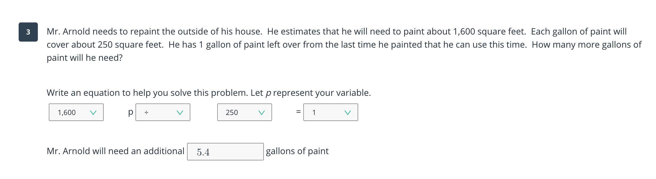Open the dropdown showing 250
The height and width of the screenshot is (179, 656).
pyautogui.click(x=244, y=112)
